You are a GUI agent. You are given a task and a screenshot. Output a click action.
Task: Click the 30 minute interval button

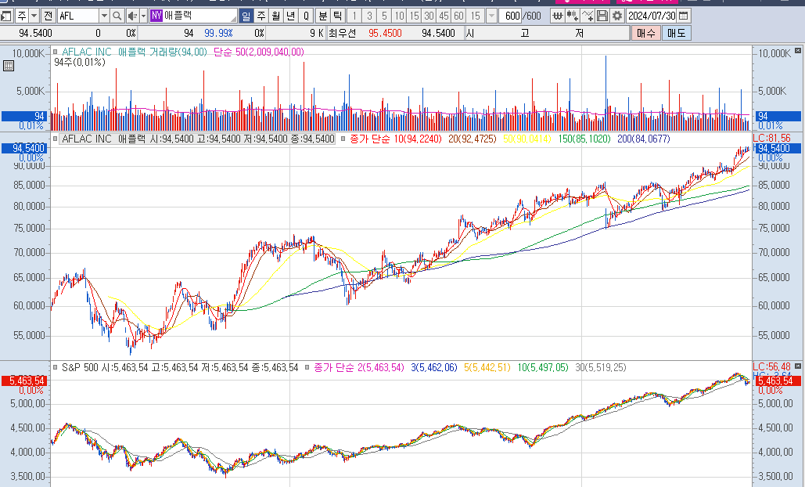pos(429,16)
